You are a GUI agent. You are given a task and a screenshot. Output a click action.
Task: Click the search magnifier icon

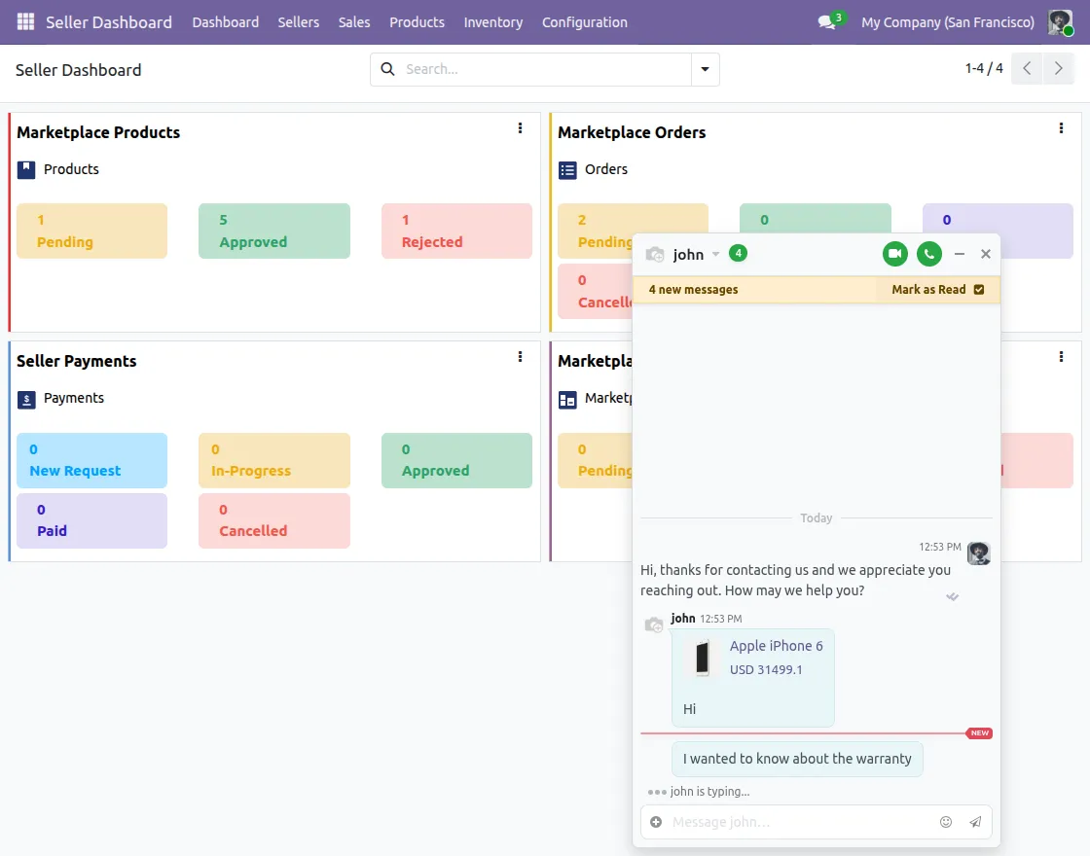(x=388, y=69)
